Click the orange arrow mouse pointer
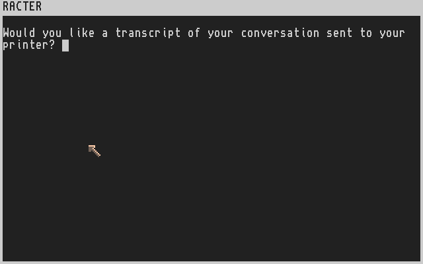This screenshot has height=264, width=423. 94,150
